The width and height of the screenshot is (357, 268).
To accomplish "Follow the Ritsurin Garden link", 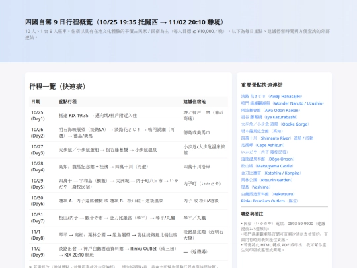I will [267, 180].
